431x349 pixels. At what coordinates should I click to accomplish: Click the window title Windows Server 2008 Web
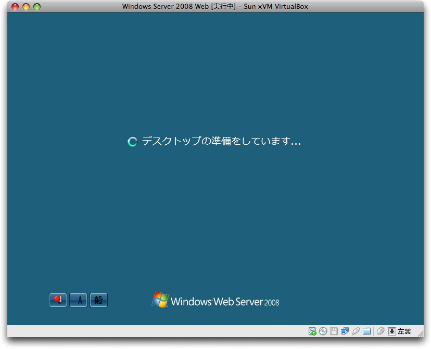166,6
